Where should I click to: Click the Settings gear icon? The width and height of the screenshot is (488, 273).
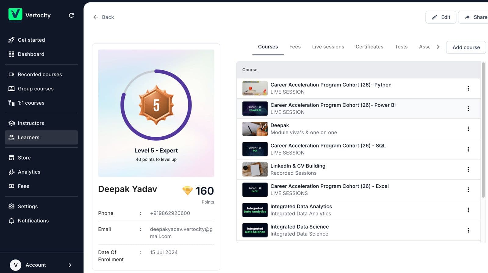[x=11, y=206]
